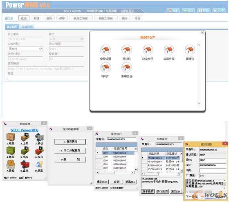
Task: Select the 原材料 warehouse house icon
Action: coord(127,50)
